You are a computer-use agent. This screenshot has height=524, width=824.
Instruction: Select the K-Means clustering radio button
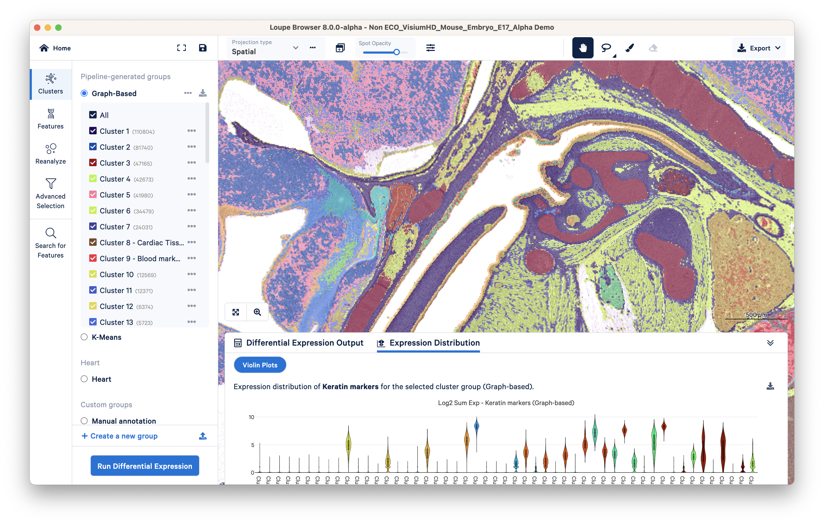tap(84, 337)
